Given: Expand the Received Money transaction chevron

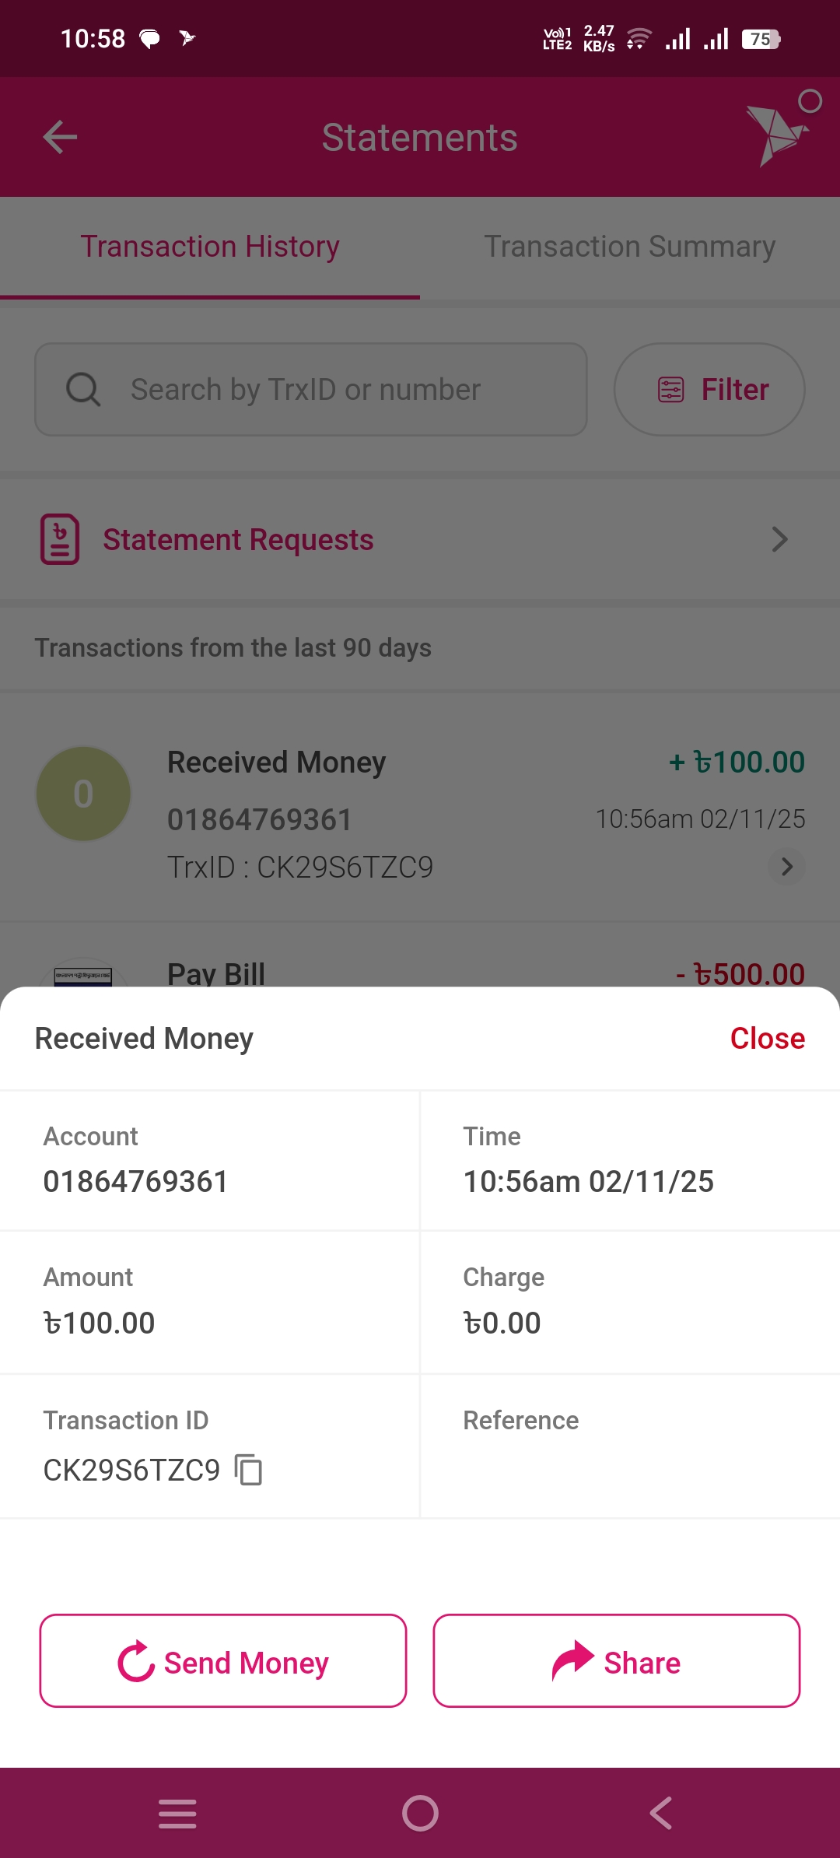Looking at the screenshot, I should 786,866.
